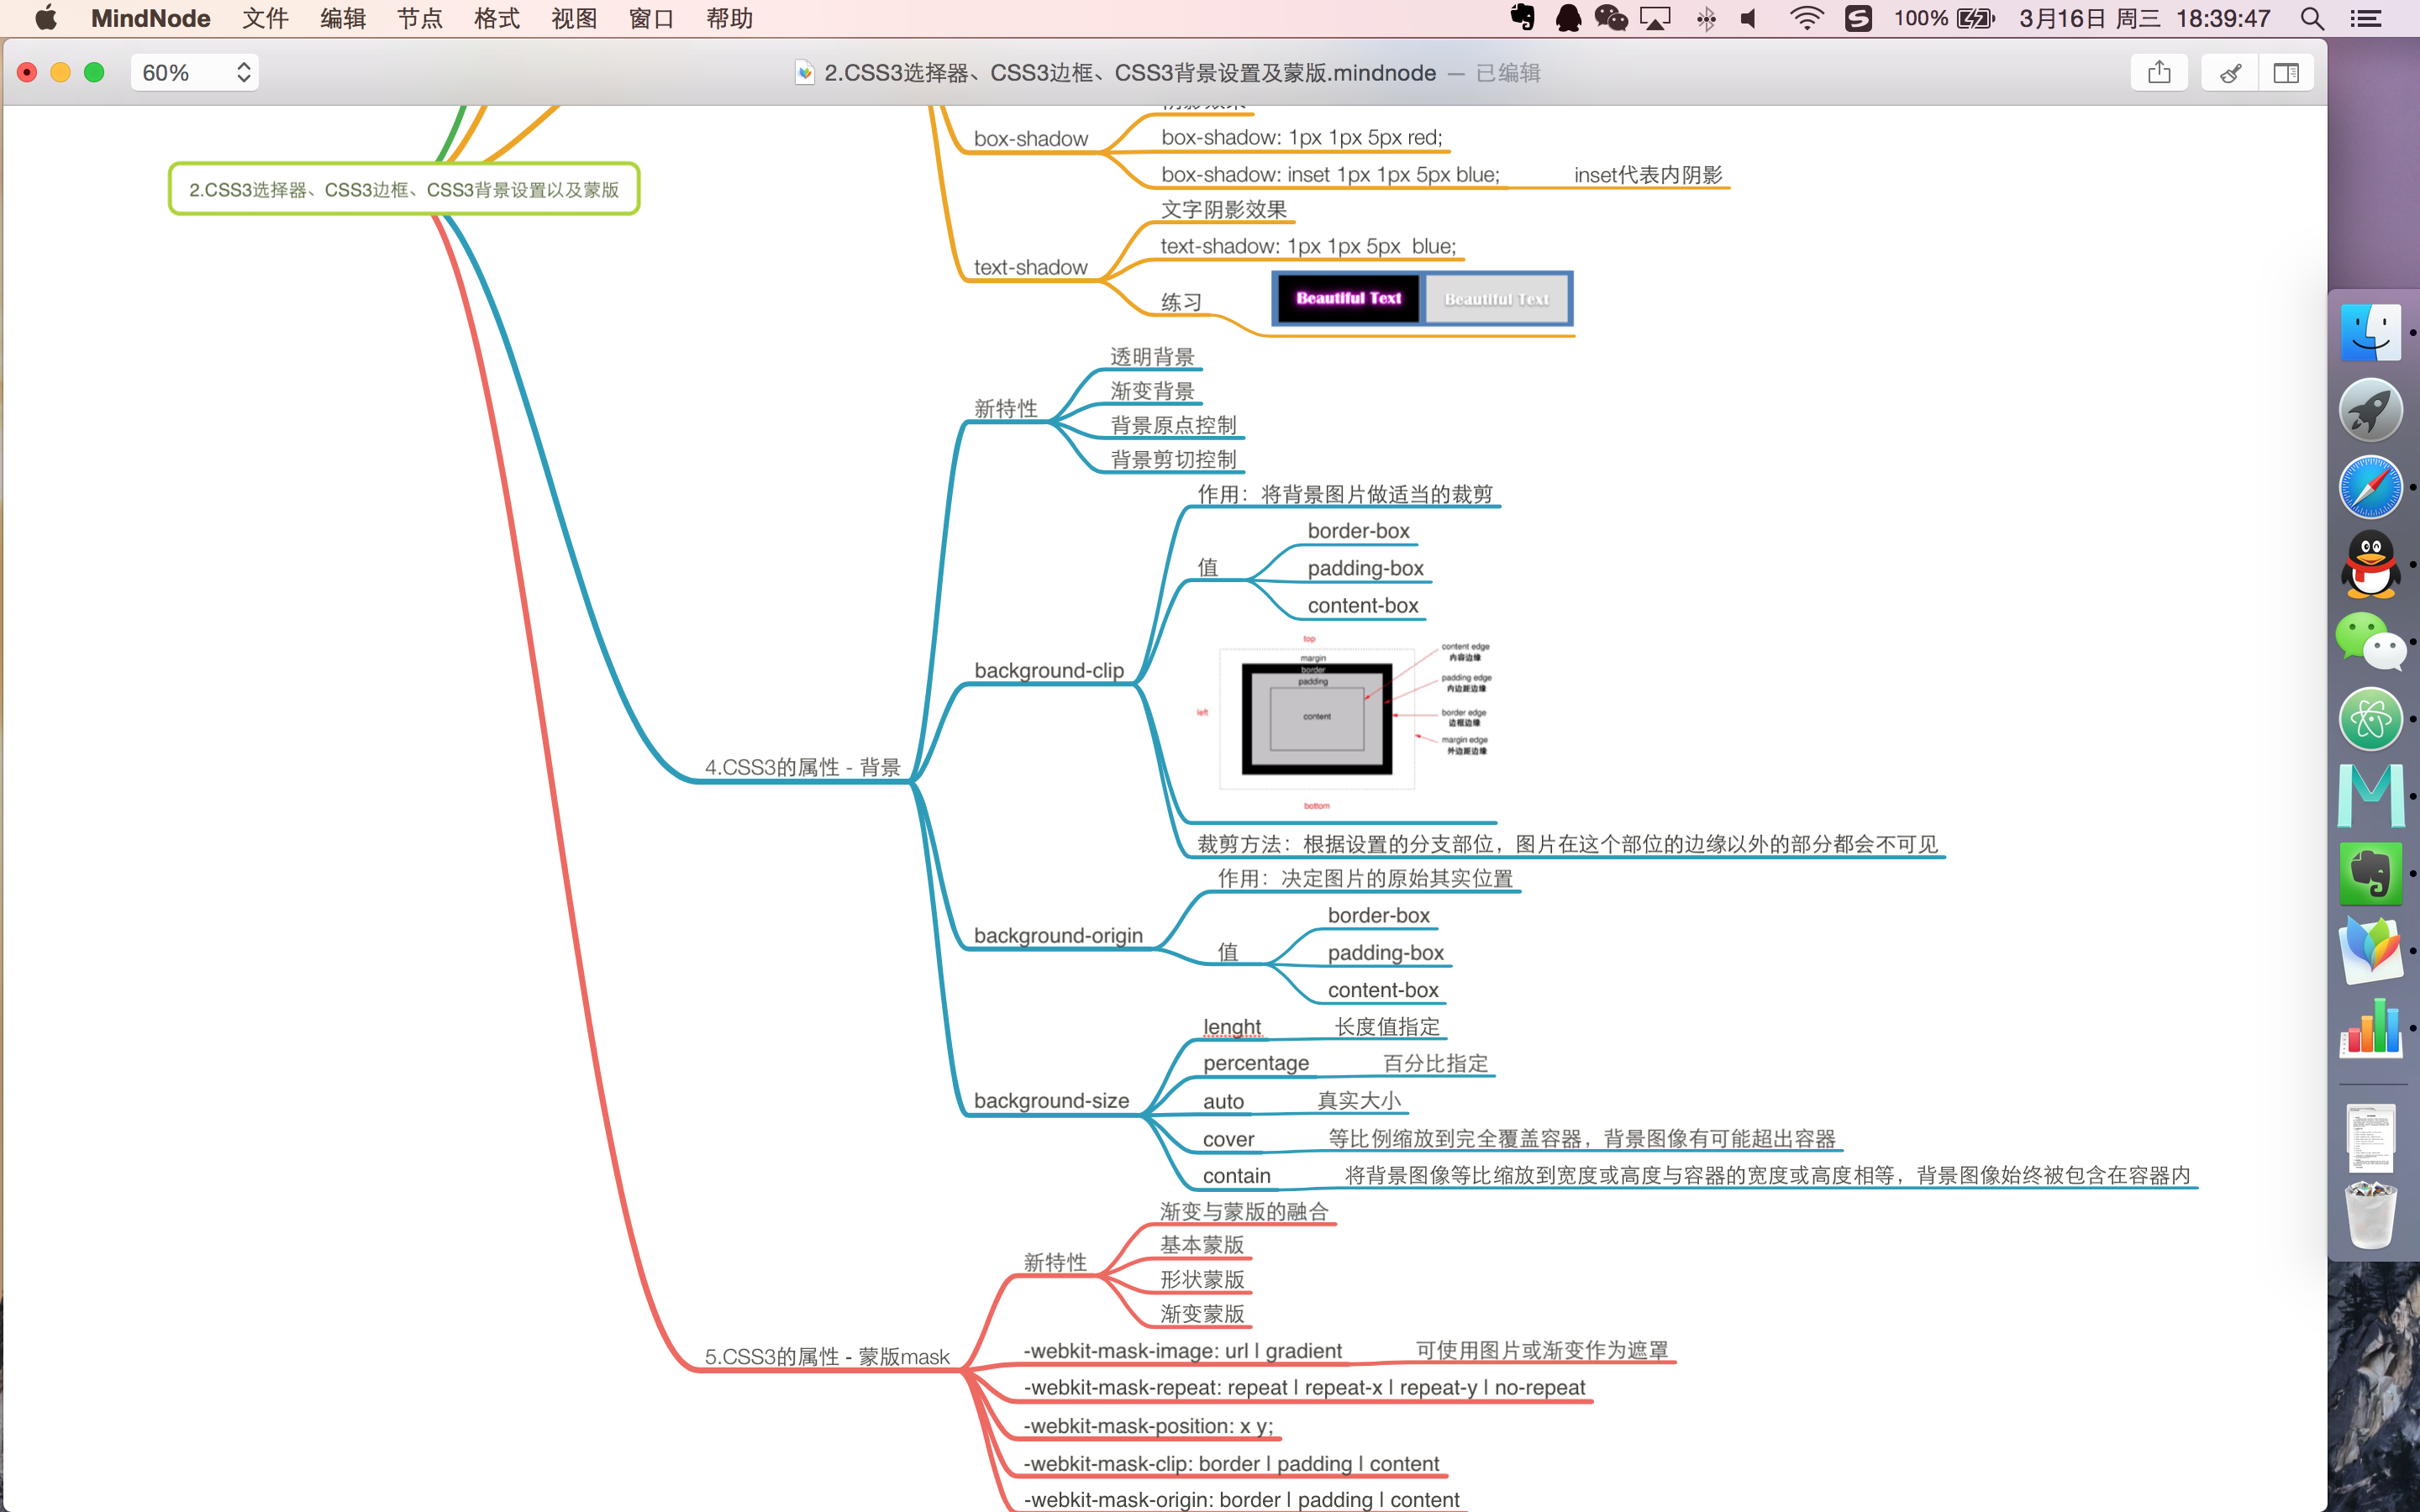This screenshot has height=1512, width=2420.
Task: Open the Apple menu
Action: click(46, 18)
